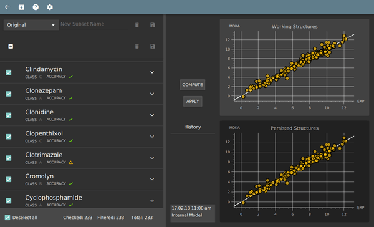Uncheck the Cromolyn checkbox
Viewport: 374px width, 227px height.
coord(9,179)
